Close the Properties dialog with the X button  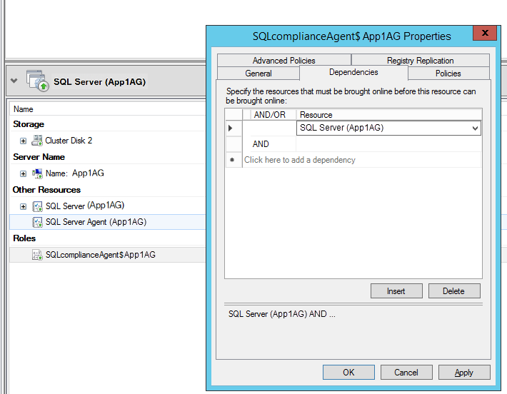tap(485, 33)
